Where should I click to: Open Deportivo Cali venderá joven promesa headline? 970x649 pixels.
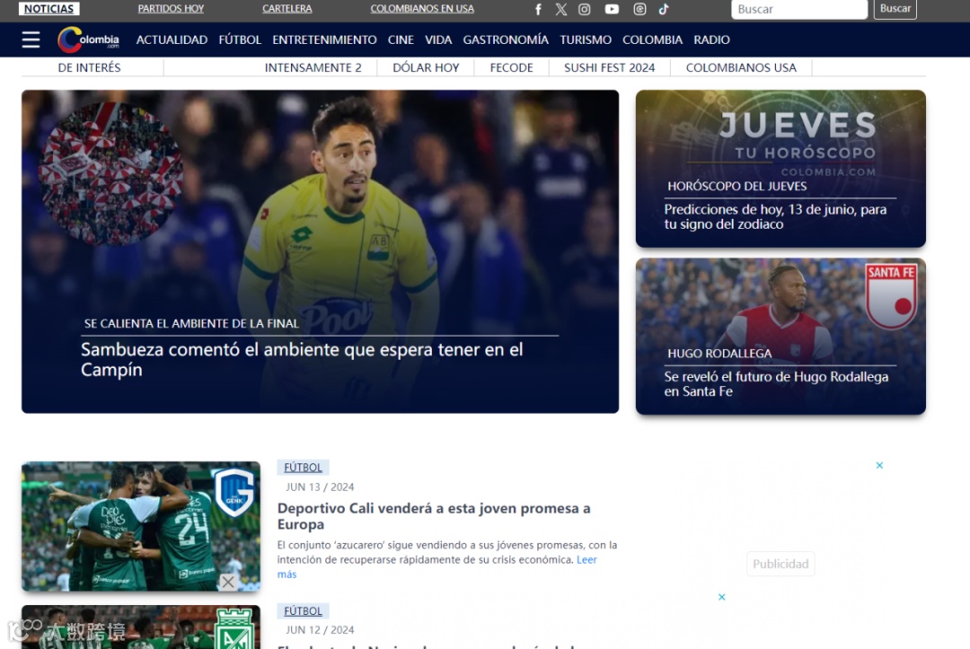(x=434, y=516)
